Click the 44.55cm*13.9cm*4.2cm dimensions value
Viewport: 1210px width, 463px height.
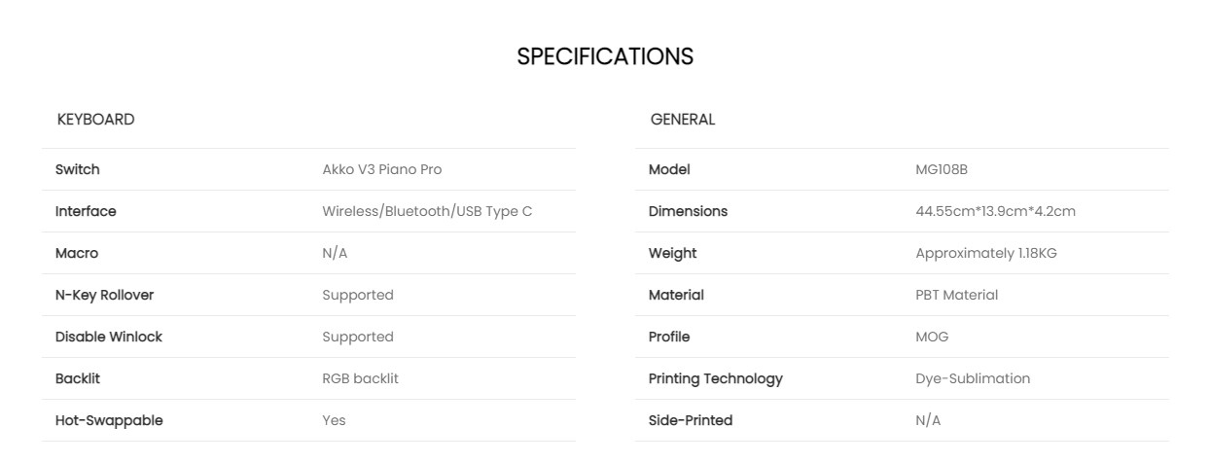click(995, 211)
